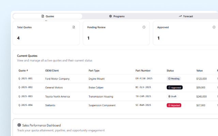The height and width of the screenshot is (136, 218).
Task: Click Stellantis client cell
Action: (x=50, y=105)
